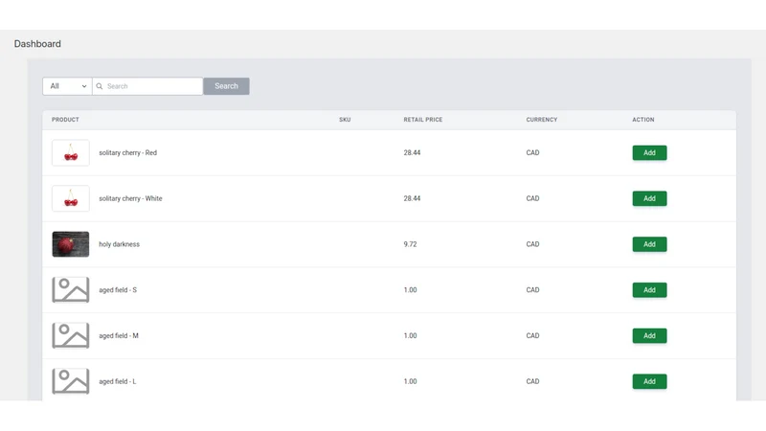This screenshot has height=431, width=766.
Task: Add aged field - S product
Action: tap(649, 290)
